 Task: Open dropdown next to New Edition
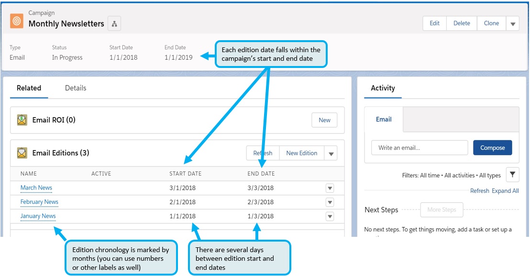pos(331,153)
